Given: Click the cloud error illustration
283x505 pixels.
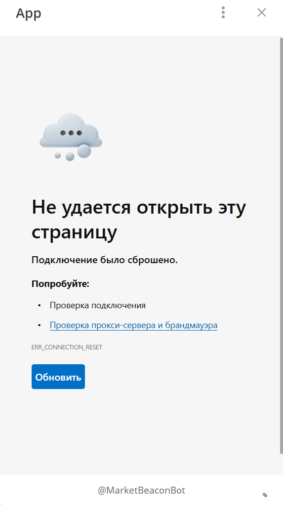Looking at the screenshot, I should (x=71, y=137).
